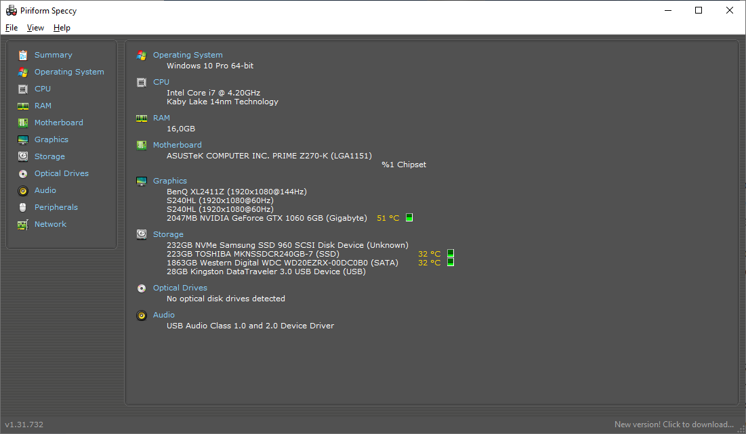Click the Summary clipboard icon in sidebar

[23, 56]
